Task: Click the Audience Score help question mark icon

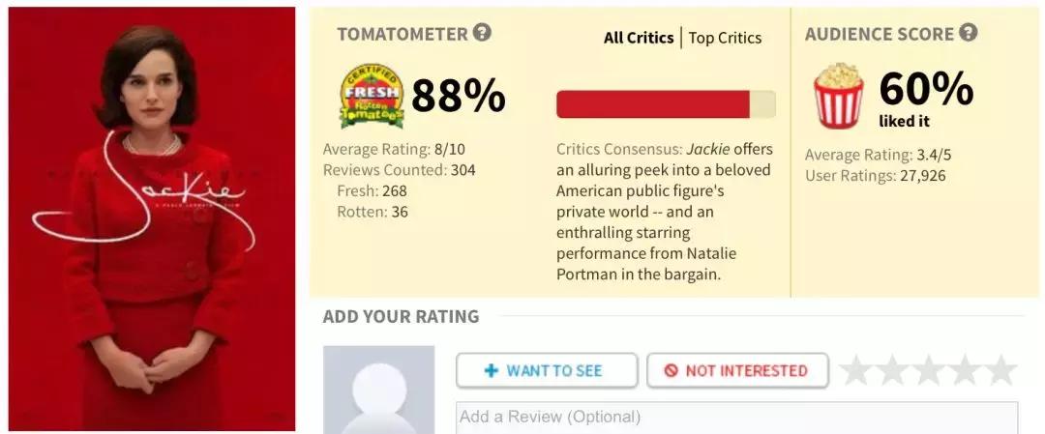Action: pos(968,33)
